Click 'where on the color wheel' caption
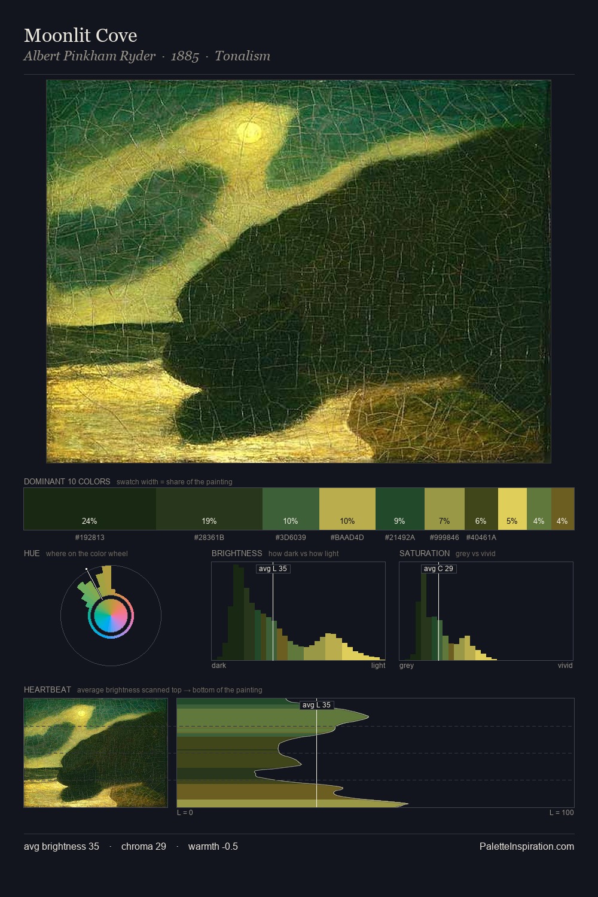The image size is (598, 897). 87,554
